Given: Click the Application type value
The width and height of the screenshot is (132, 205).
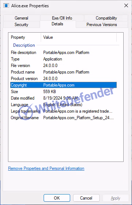Looking at the screenshot, I should coord(53,59).
